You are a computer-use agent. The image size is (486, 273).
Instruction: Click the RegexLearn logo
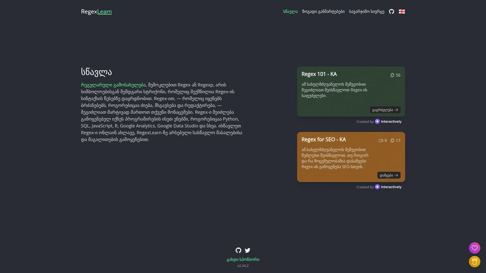point(96,12)
